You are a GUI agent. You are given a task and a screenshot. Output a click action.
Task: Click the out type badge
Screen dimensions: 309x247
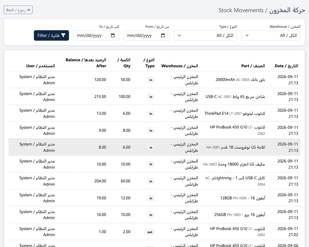150,232
